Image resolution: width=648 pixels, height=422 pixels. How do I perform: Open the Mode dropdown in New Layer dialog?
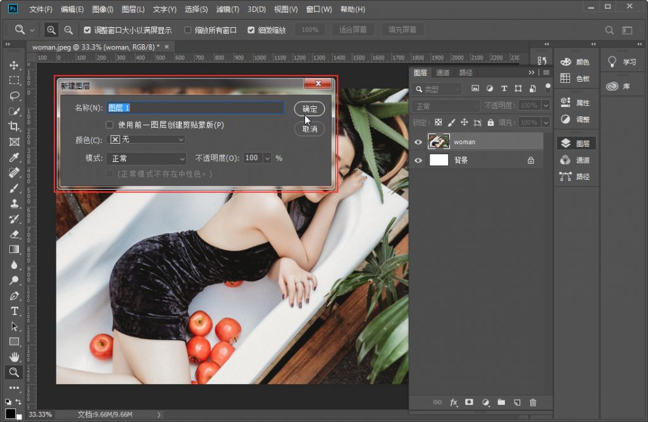click(x=146, y=158)
